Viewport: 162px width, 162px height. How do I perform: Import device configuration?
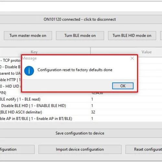[x=80, y=149]
